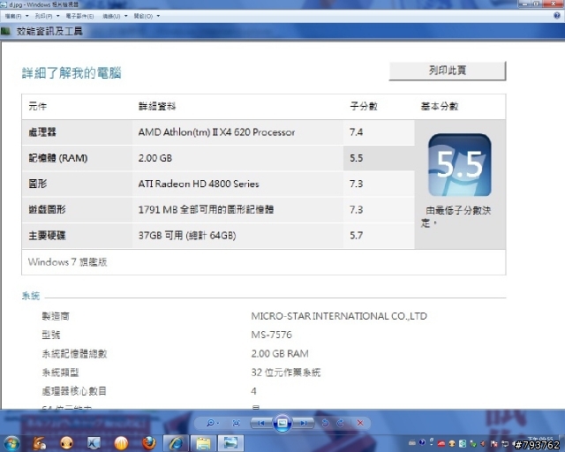Open the 開啟(O) menu
This screenshot has width=565, height=452.
143,16
